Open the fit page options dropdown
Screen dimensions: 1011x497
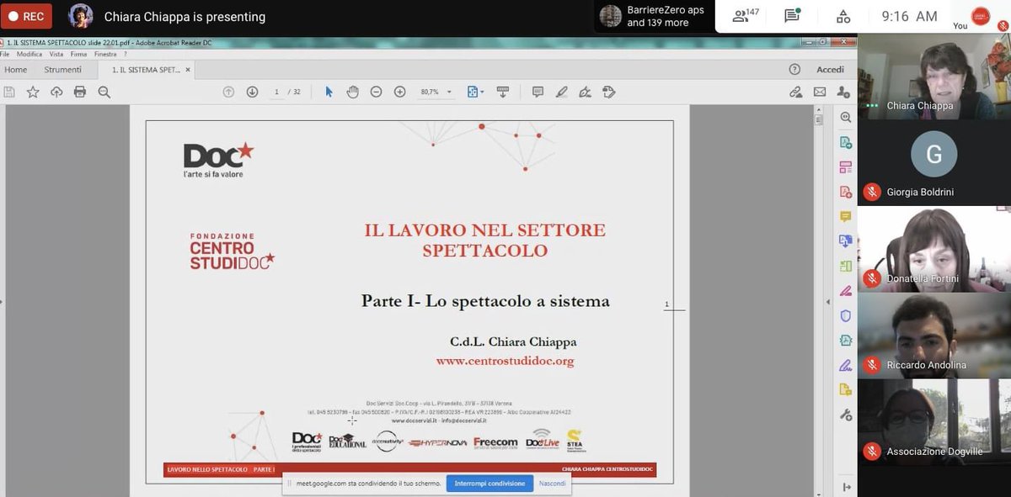476,92
